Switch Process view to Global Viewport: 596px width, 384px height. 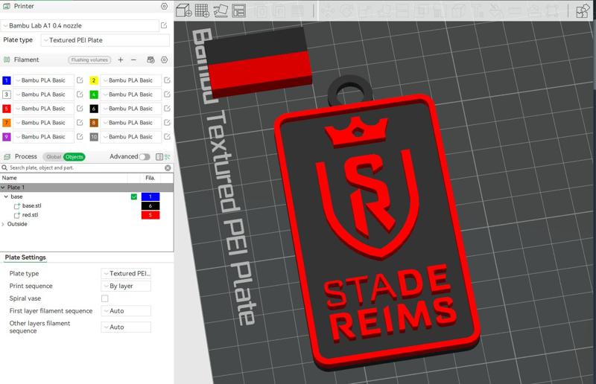point(53,157)
